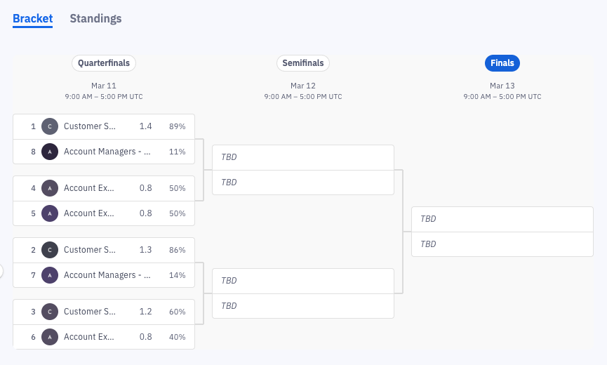The width and height of the screenshot is (607, 365).
Task: Select the Bracket tab
Action: tap(32, 19)
